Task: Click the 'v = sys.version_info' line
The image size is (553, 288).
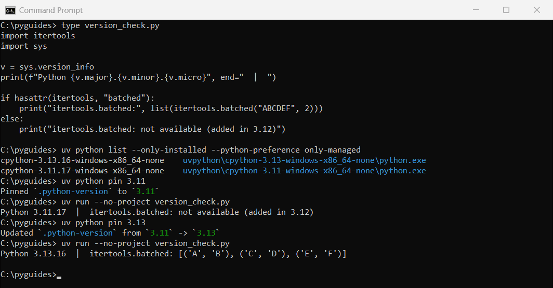Action: coord(47,67)
